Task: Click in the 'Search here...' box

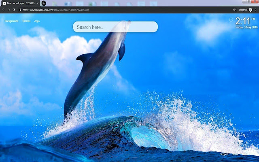Action: coord(115,27)
